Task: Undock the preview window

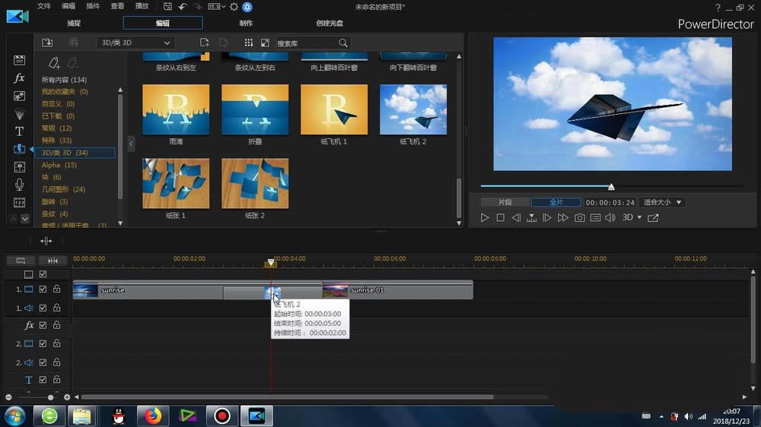Action: [653, 218]
